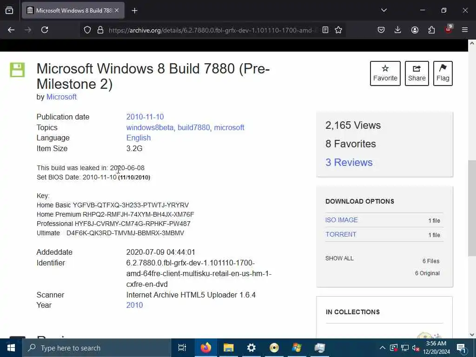Save page to Pocket
Viewport: 476px width, 357px height.
click(x=381, y=30)
